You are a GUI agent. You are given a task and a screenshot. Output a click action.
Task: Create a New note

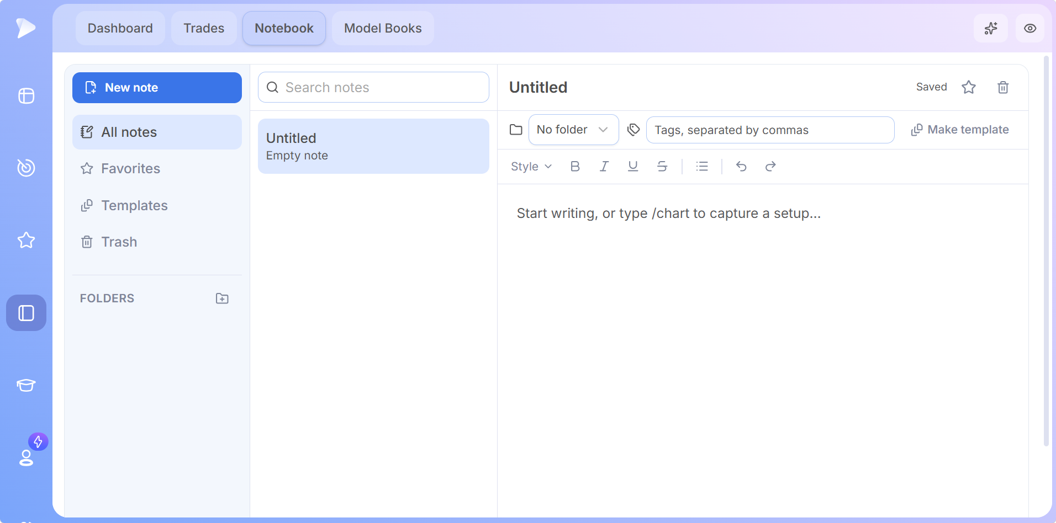click(157, 88)
